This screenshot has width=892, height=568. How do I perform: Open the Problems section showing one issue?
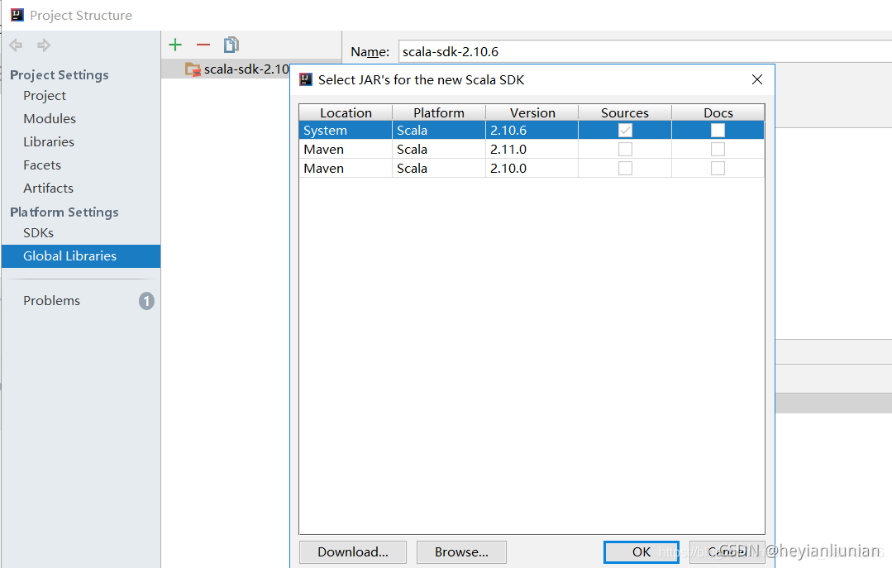[51, 300]
